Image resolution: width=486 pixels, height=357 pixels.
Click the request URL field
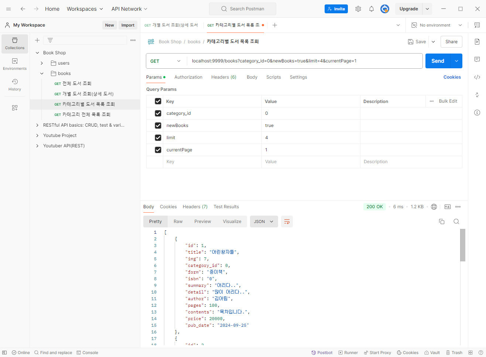point(304,61)
